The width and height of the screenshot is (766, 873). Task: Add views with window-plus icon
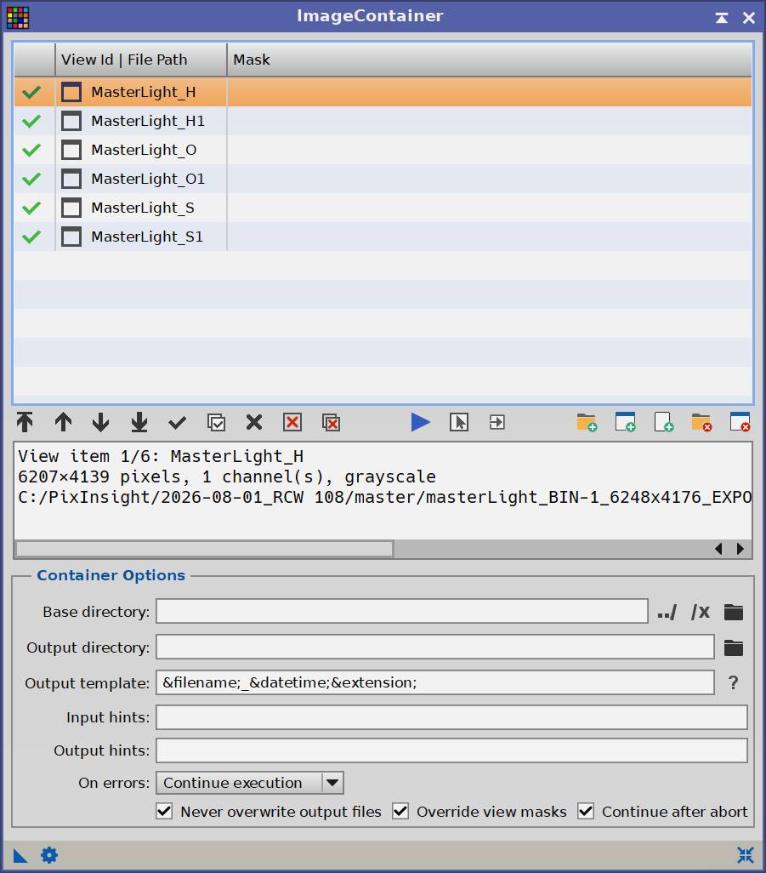coord(625,422)
